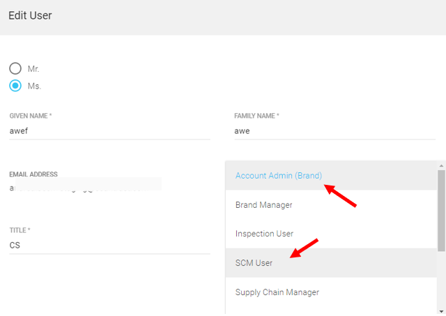The width and height of the screenshot is (446, 316).
Task: Pick 'Brand Manager' in the dropdown list
Action: (x=263, y=204)
